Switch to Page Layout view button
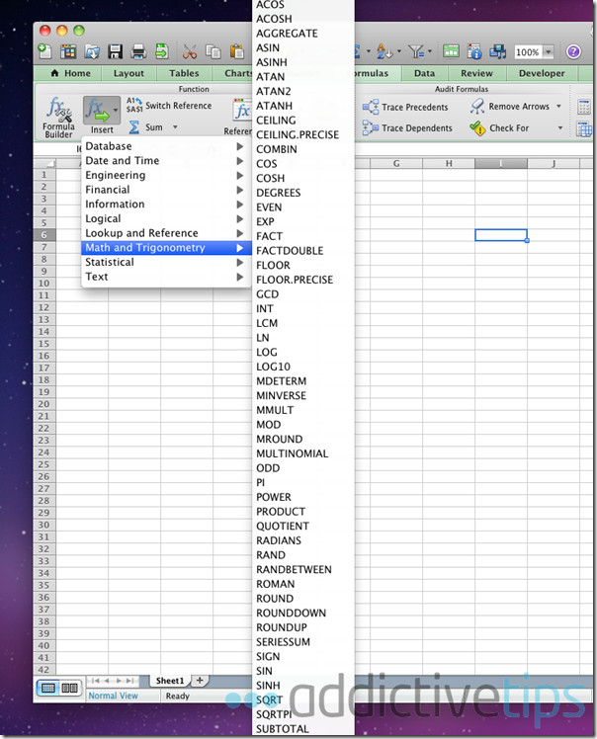The image size is (597, 739). click(70, 688)
